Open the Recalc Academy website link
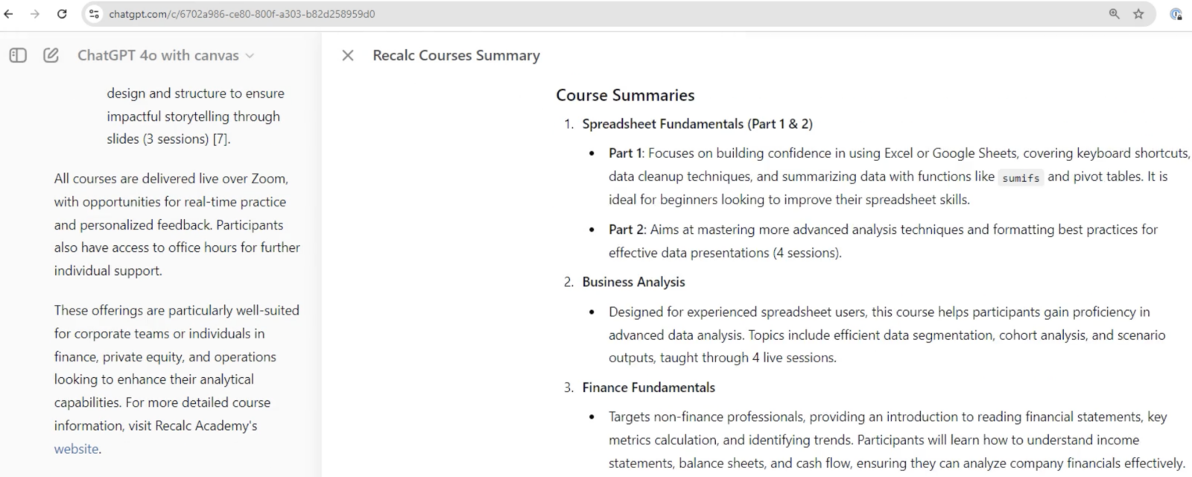The image size is (1192, 477). coord(76,449)
